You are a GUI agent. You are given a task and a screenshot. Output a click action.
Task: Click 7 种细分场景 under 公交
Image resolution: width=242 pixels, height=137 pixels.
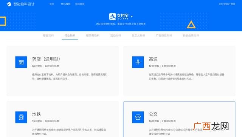[x=169, y=121]
